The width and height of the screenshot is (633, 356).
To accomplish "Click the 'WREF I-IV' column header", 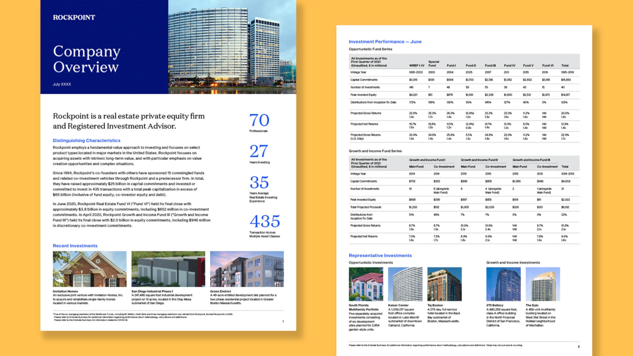I will [417, 66].
